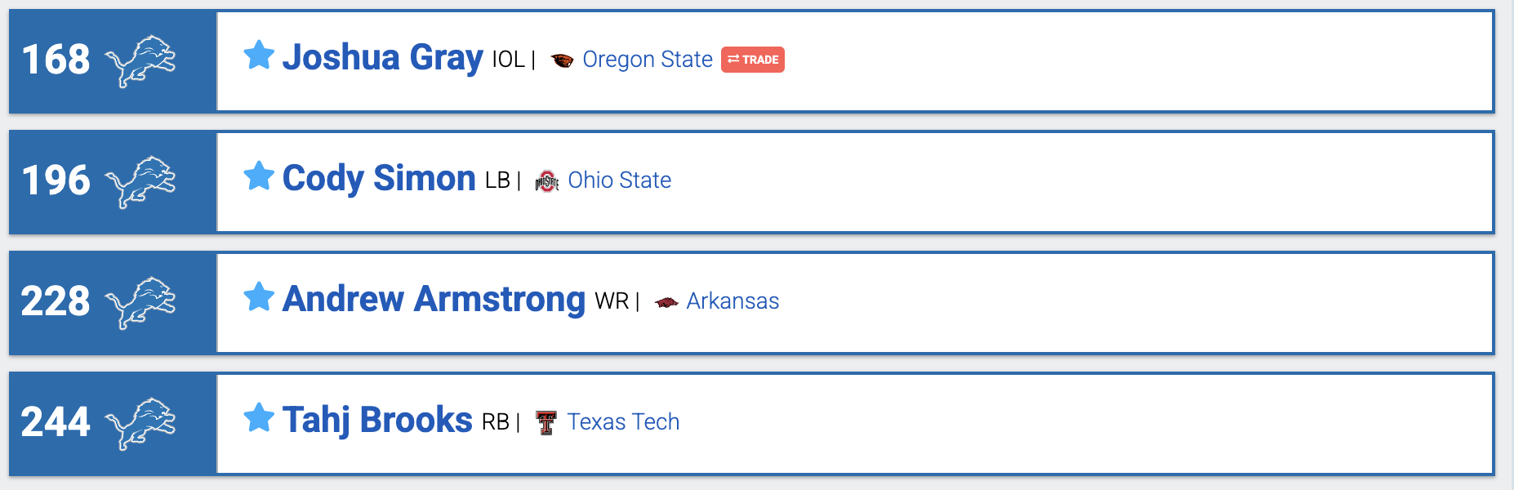
Task: Click star icon beside Cody Simon
Action: [x=259, y=176]
